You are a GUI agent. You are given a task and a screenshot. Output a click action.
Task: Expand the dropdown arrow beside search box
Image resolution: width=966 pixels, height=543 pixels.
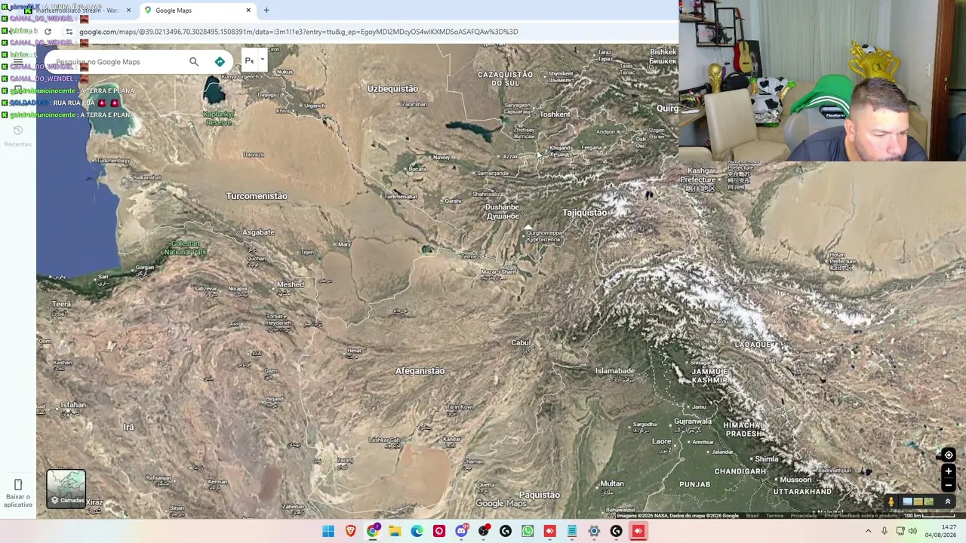[263, 60]
